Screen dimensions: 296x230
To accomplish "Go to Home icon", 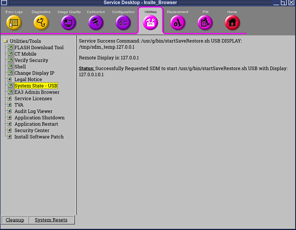I will 232,22.
